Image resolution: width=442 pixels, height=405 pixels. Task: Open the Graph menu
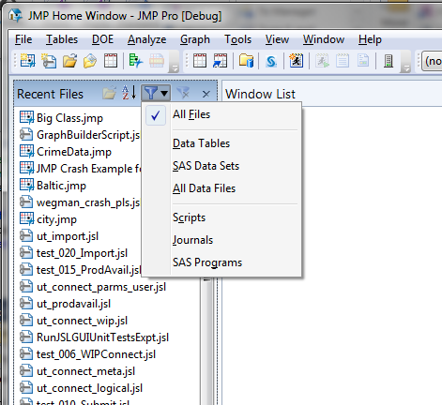click(x=195, y=39)
